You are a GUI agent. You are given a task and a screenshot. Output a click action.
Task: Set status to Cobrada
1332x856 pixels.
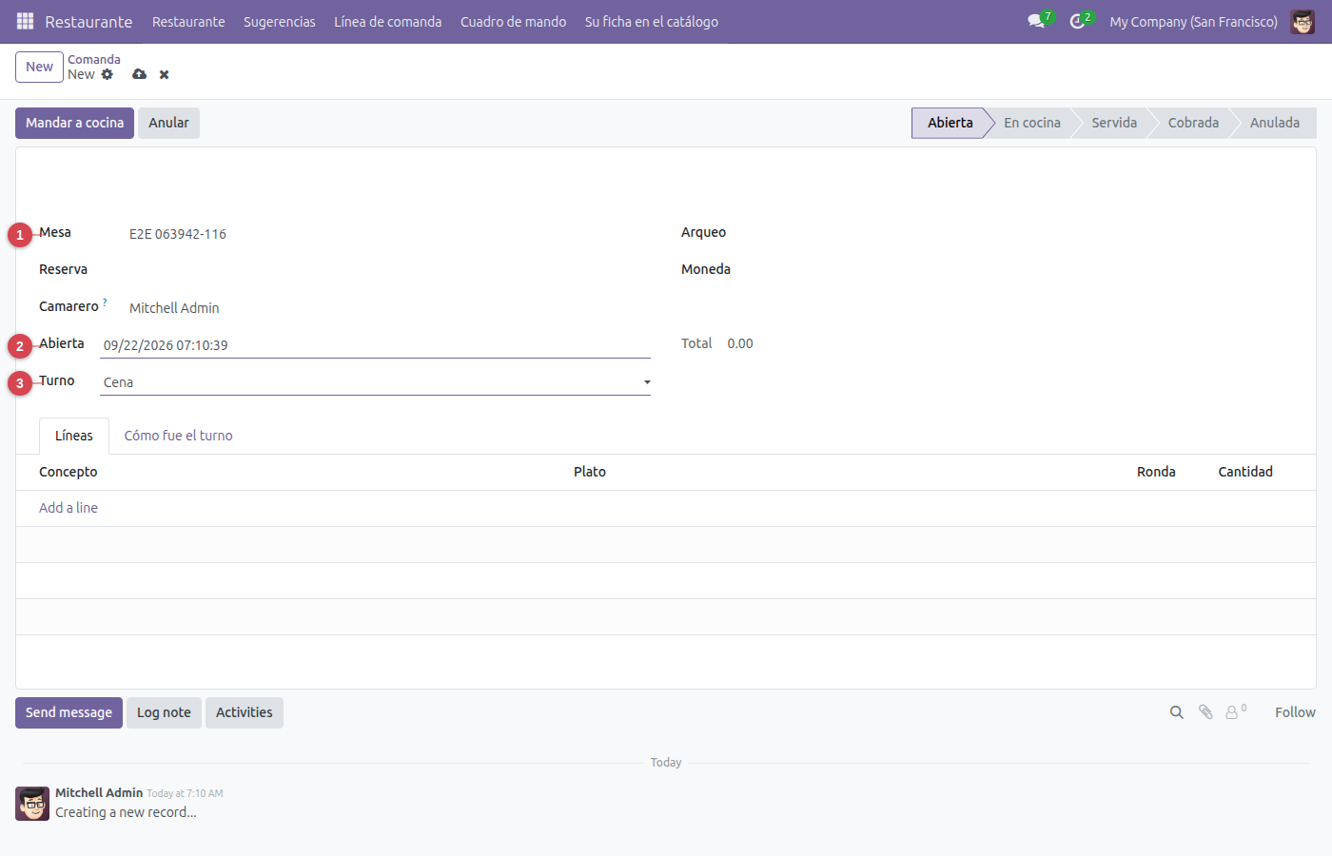coord(1193,123)
